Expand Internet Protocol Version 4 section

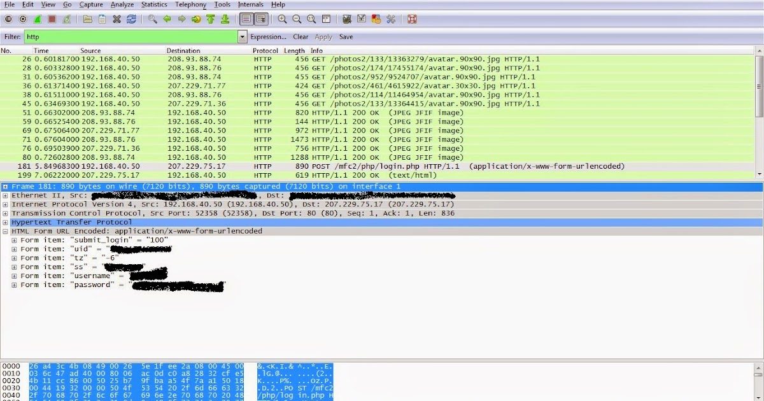pos(5,204)
